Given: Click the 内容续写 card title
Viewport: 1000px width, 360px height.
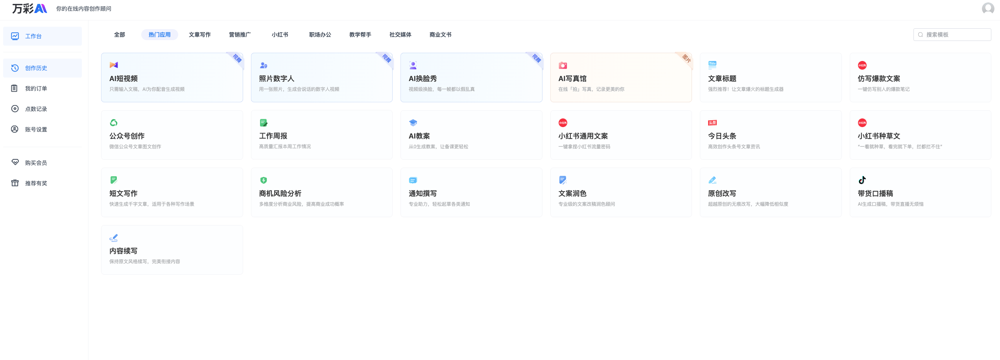Looking at the screenshot, I should pos(124,251).
